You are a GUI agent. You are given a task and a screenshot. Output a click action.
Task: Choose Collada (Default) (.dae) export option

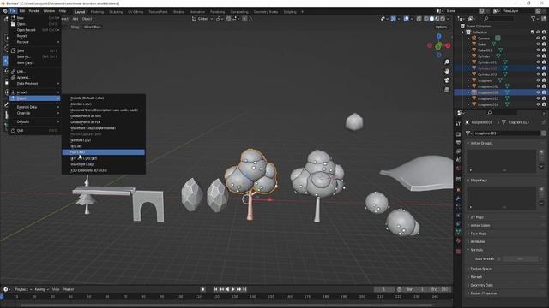(x=103, y=98)
